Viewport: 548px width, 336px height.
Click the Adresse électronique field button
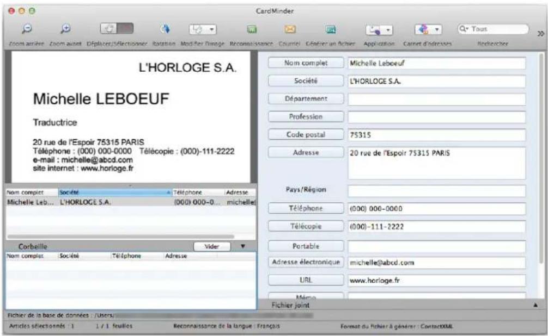[306, 262]
